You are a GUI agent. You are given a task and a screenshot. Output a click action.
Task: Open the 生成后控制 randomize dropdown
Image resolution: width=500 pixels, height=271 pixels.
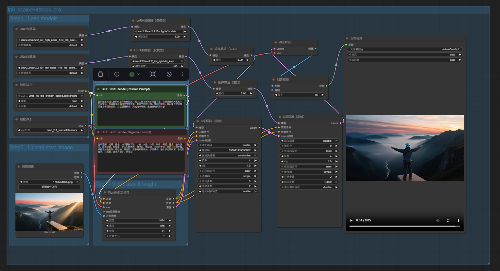228,155
